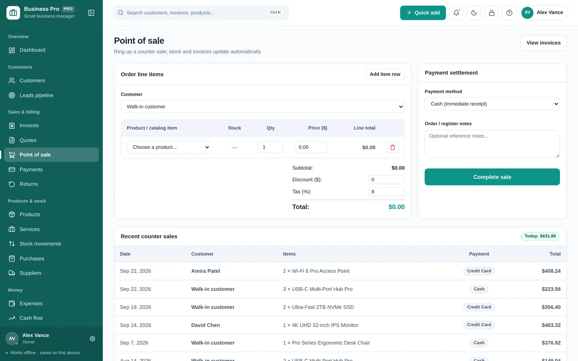Open notifications bell
Screen dimensions: 578x361
456,13
